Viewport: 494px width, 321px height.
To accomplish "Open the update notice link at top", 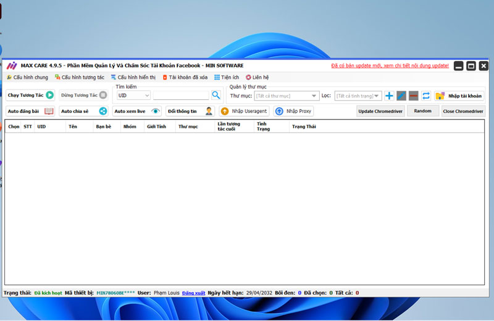I will 390,65.
